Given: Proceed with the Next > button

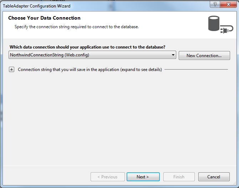Looking at the screenshot, I should [x=143, y=177].
